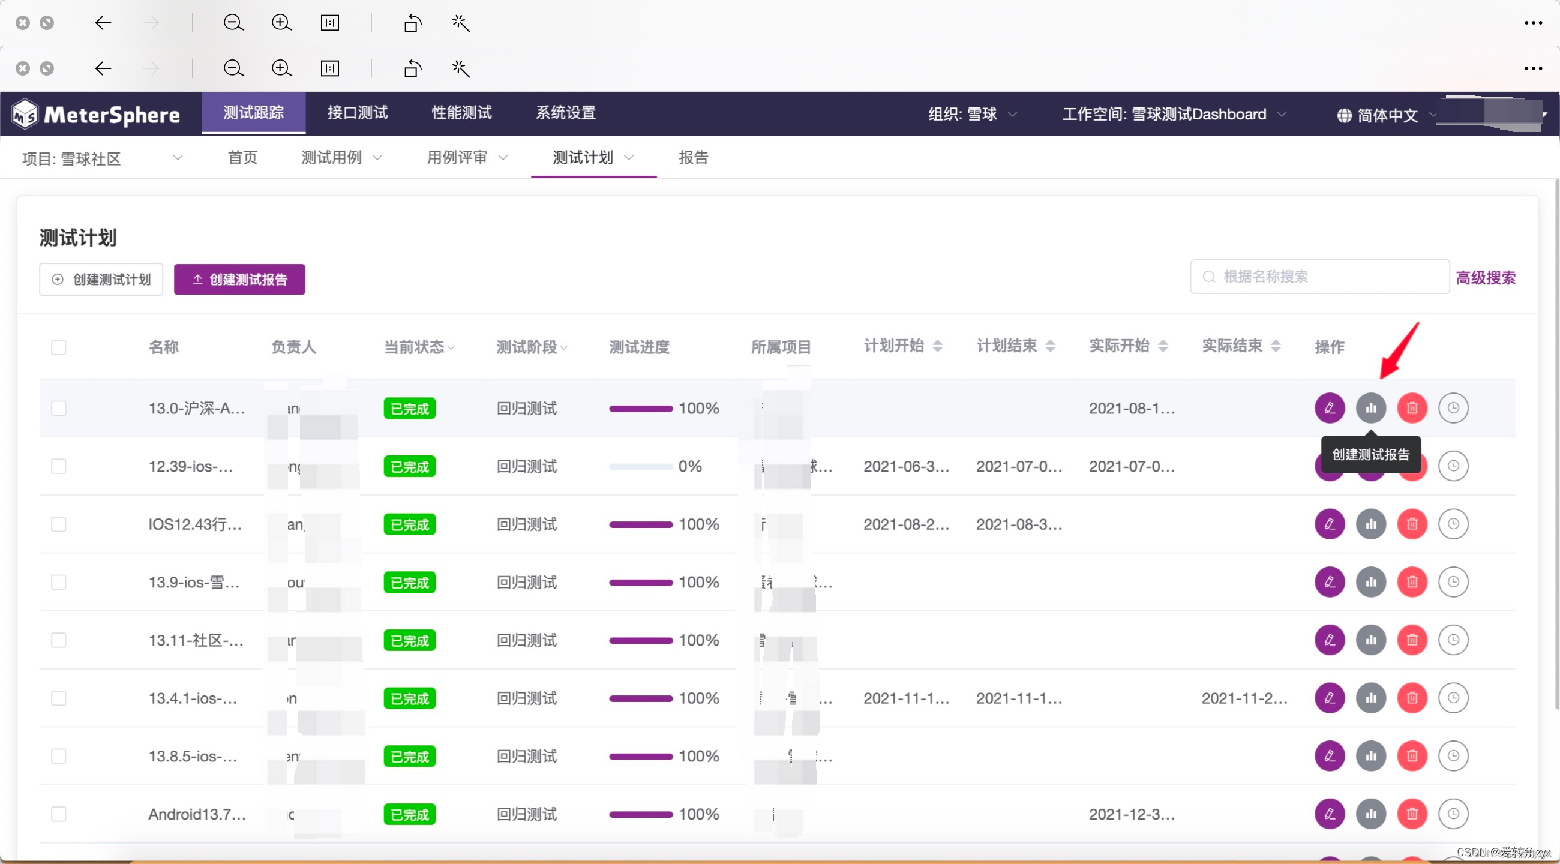Image resolution: width=1560 pixels, height=864 pixels.
Task: Toggle the select-all header checkbox
Action: point(59,347)
